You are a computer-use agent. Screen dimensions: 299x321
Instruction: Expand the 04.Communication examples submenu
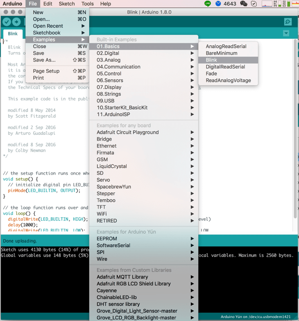point(144,67)
